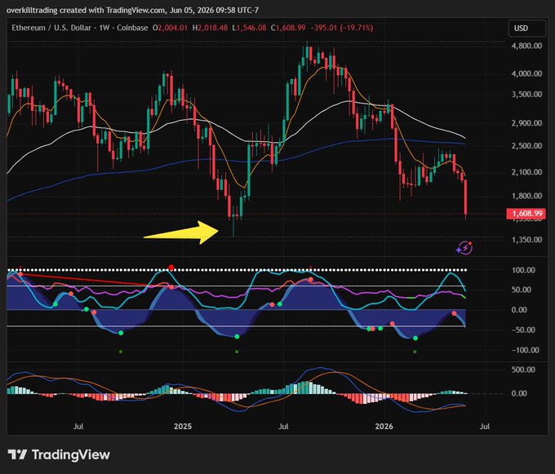The image size is (555, 474).
Task: Click the change value −395.01 (−19.71%)
Action: point(341,28)
